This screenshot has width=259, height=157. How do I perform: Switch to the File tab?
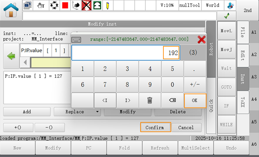pos(243,32)
